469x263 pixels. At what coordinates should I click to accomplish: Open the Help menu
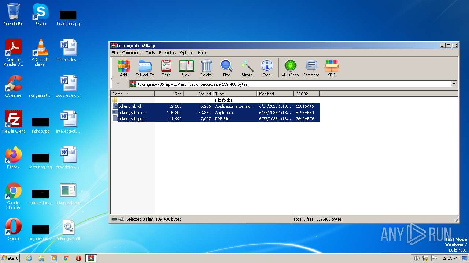202,53
